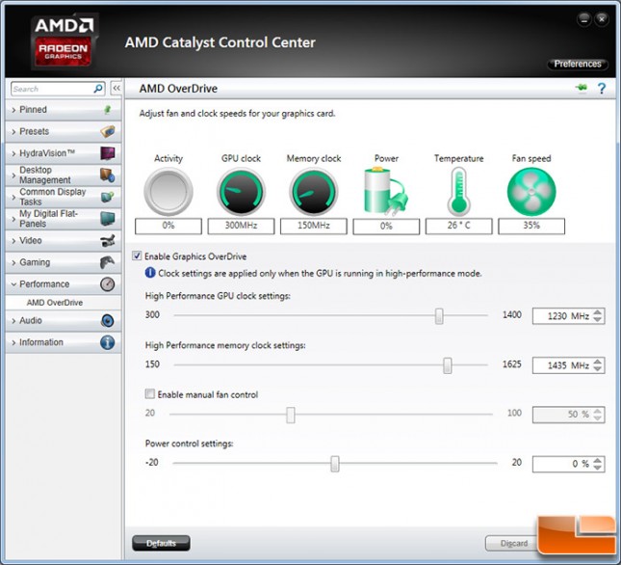Click the AMD Radeon Graphics logo
621x565 pixels.
65,41
